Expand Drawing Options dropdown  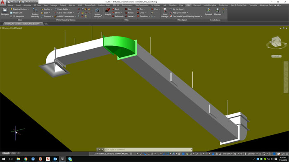coord(28,9)
